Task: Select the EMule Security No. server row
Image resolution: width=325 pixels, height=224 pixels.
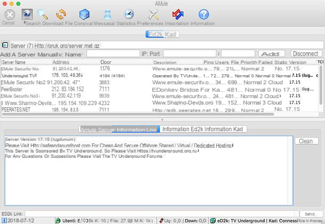Action: coord(159,69)
